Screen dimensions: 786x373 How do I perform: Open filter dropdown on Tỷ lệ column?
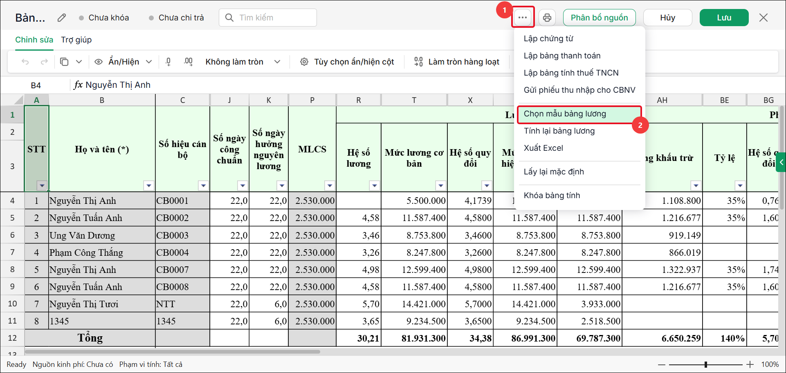(x=740, y=185)
